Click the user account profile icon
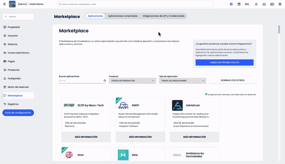The height and width of the screenshot is (164, 285). pos(280,4)
